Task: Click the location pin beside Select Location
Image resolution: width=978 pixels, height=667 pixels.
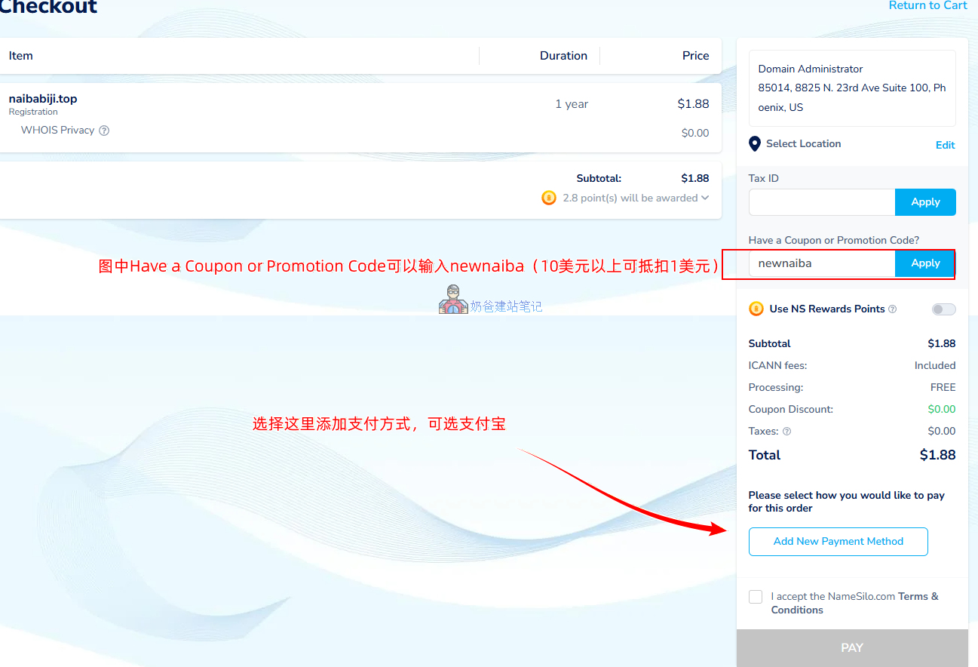Action: (x=754, y=143)
